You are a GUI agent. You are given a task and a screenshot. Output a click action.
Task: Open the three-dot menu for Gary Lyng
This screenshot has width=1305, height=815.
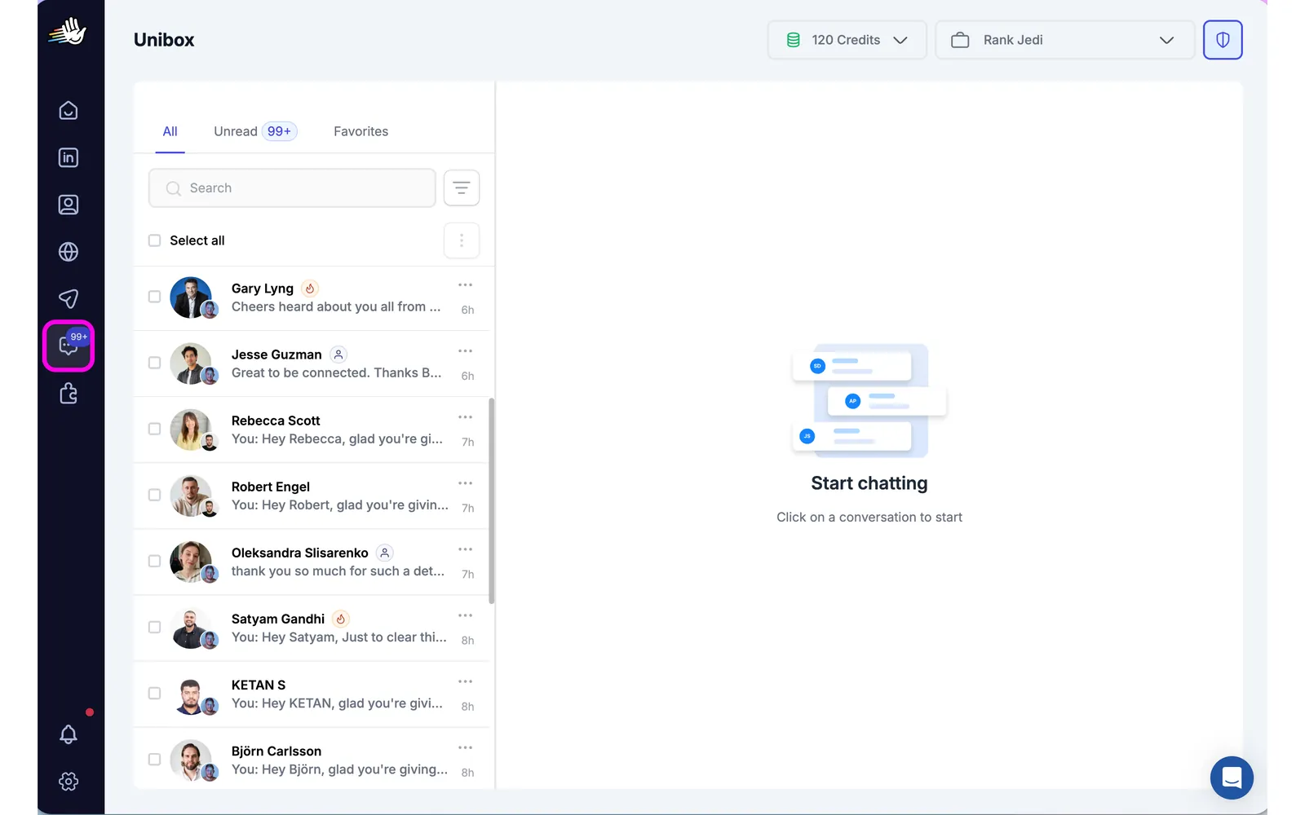[466, 285]
